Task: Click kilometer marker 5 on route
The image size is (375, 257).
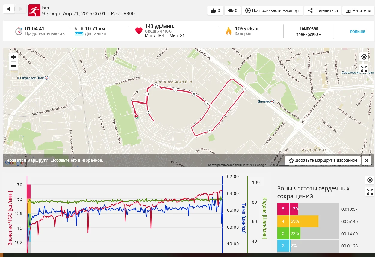Action: coord(207,104)
